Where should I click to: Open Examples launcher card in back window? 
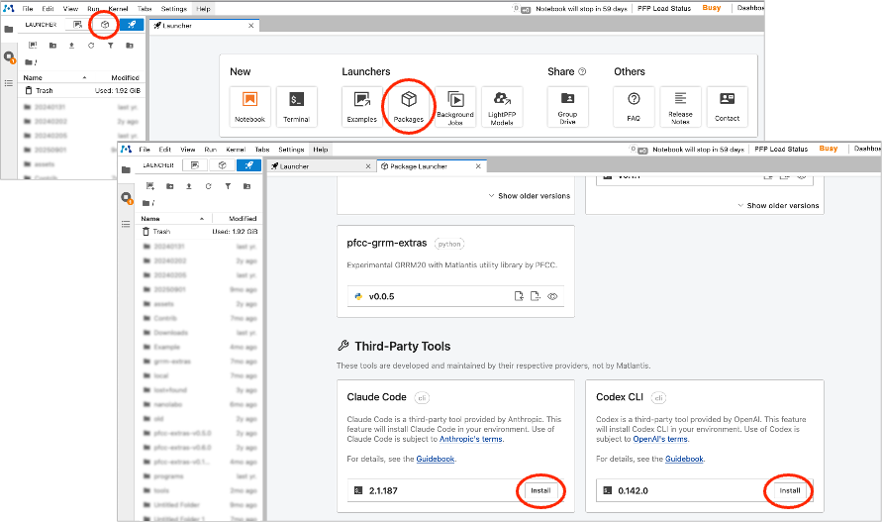click(x=361, y=106)
